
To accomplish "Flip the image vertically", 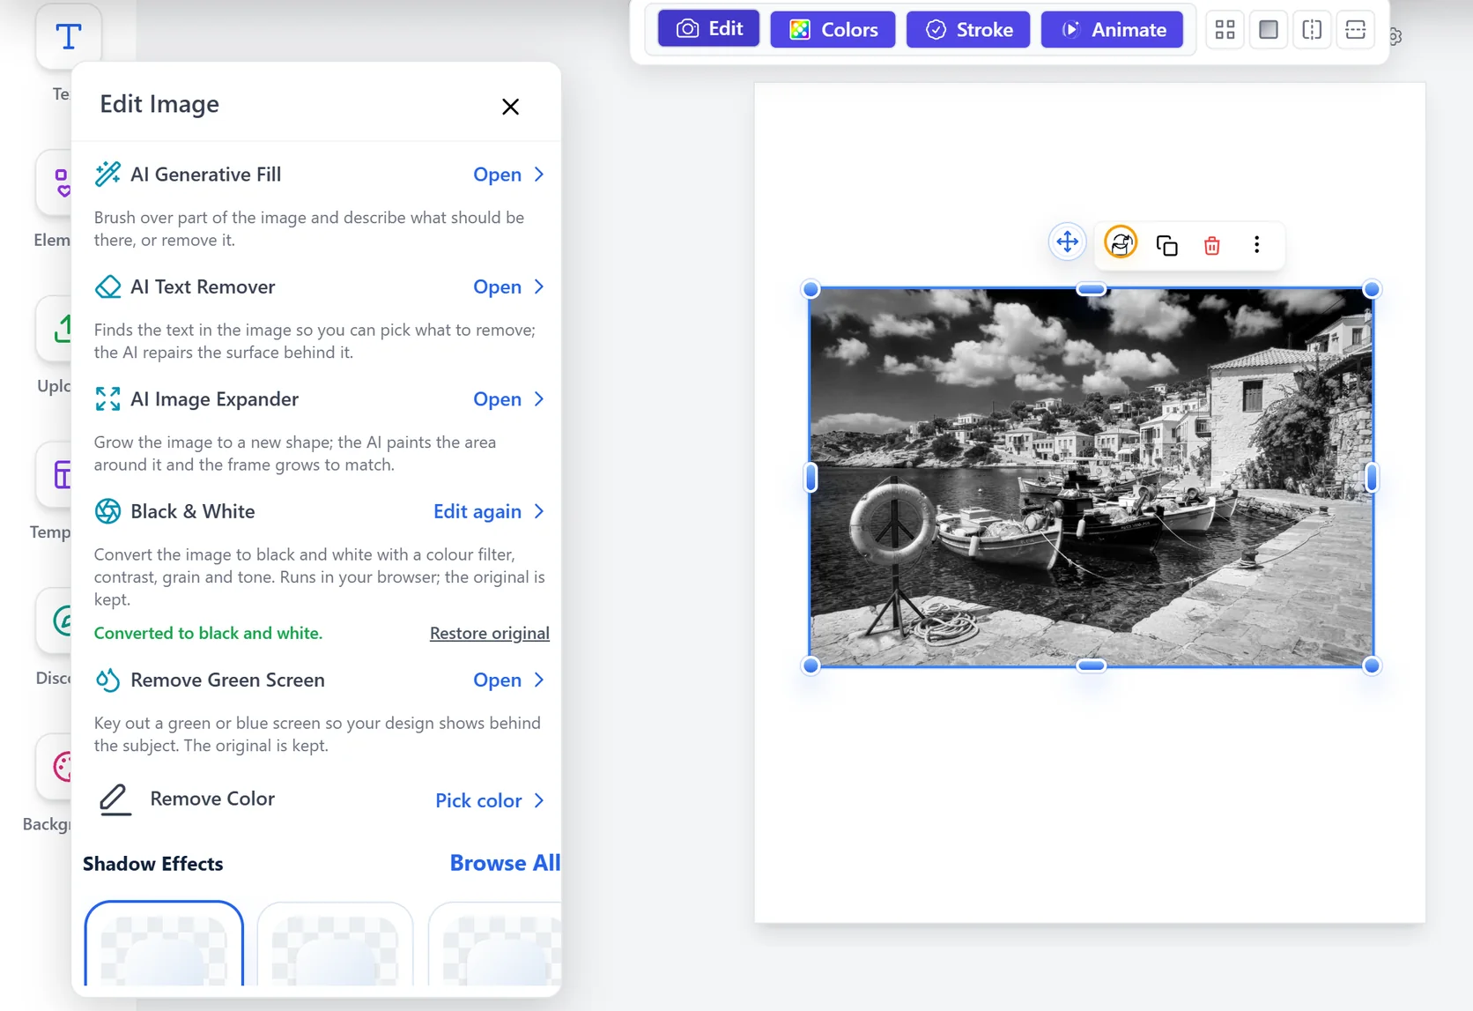I will tap(1356, 30).
